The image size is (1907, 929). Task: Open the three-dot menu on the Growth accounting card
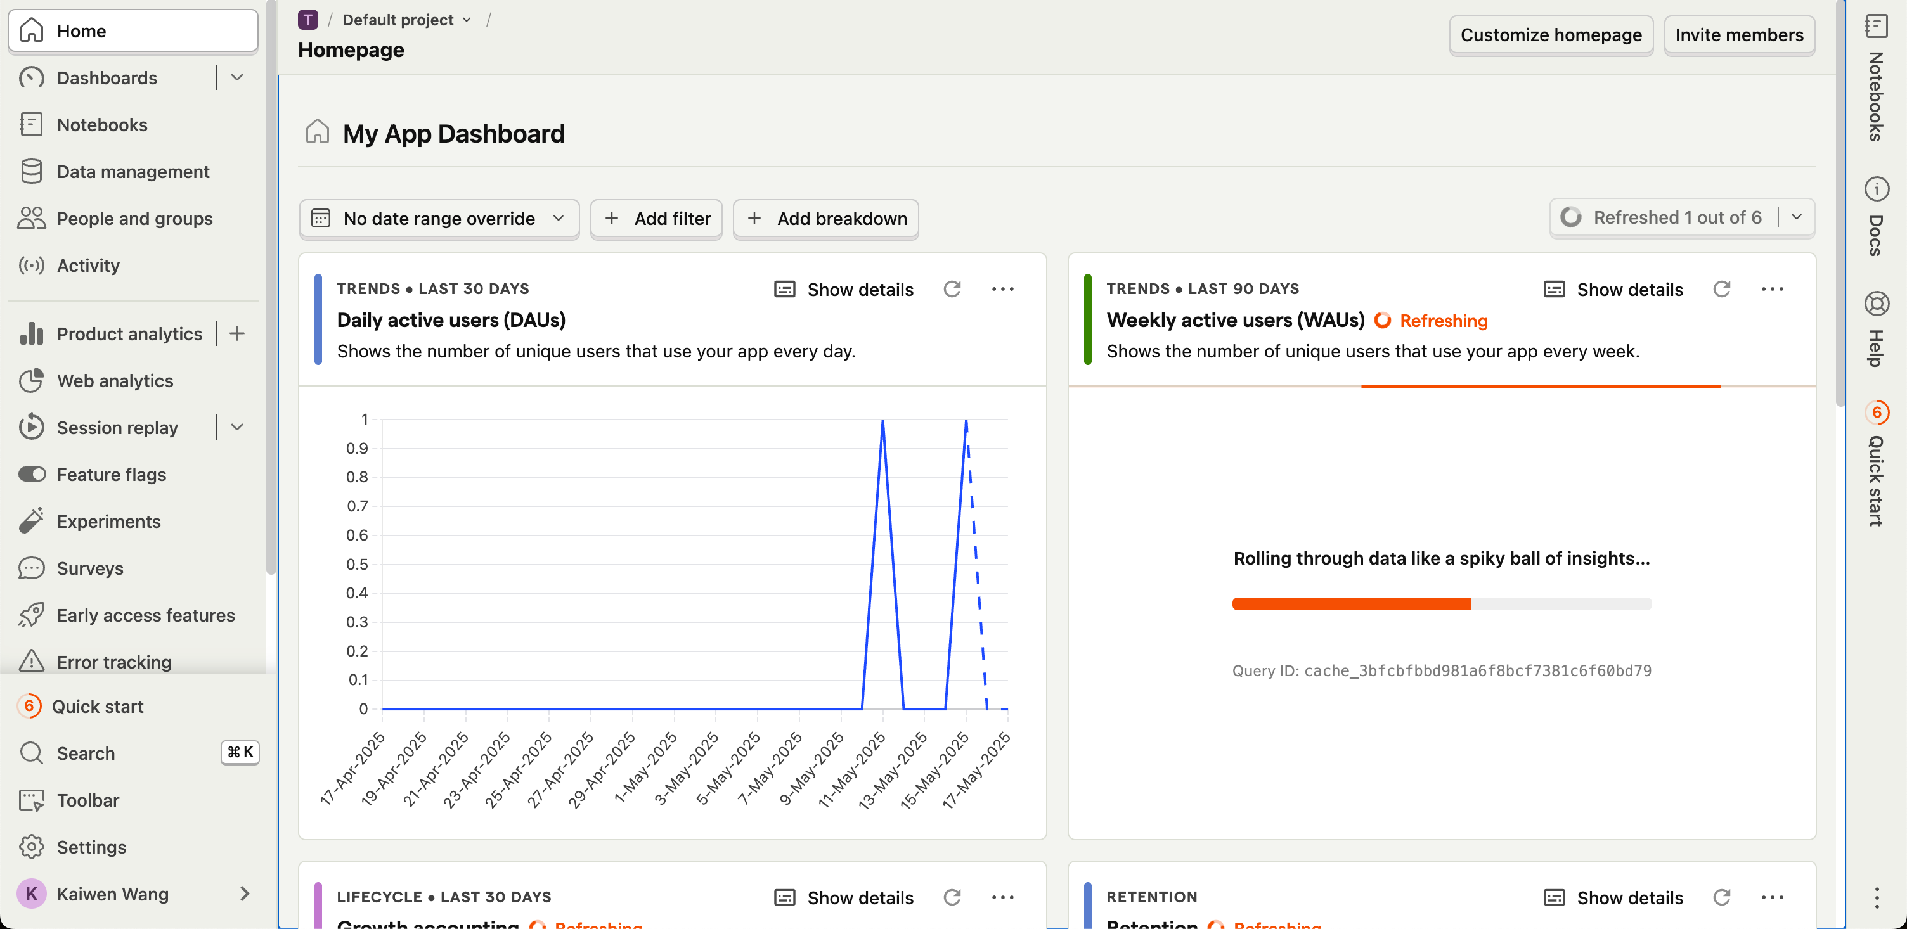(1002, 897)
